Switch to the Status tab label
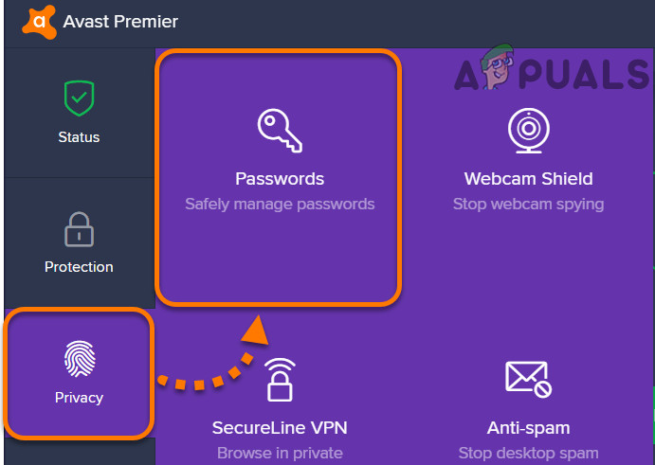655x465 pixels. [79, 137]
